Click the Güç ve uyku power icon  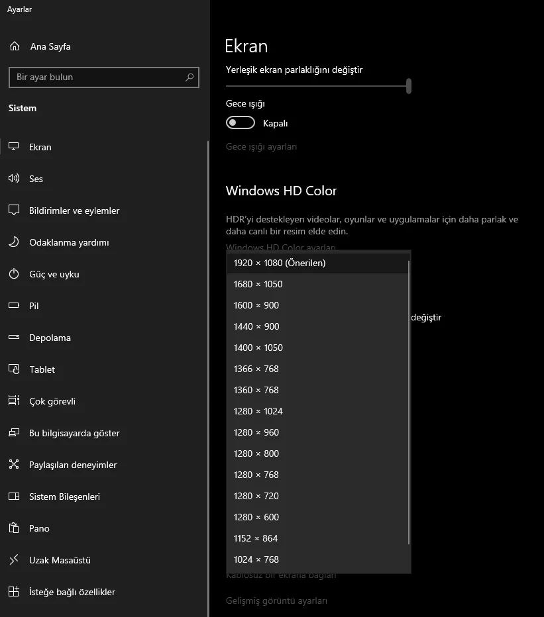coord(14,274)
